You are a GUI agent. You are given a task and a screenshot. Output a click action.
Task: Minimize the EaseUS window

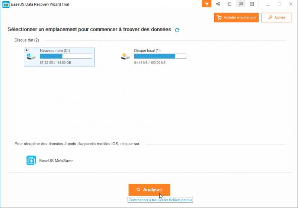[268, 4]
